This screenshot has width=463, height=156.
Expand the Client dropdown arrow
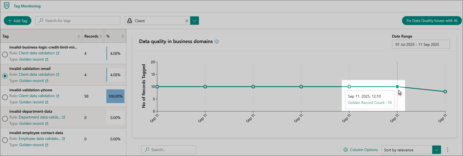coord(195,21)
